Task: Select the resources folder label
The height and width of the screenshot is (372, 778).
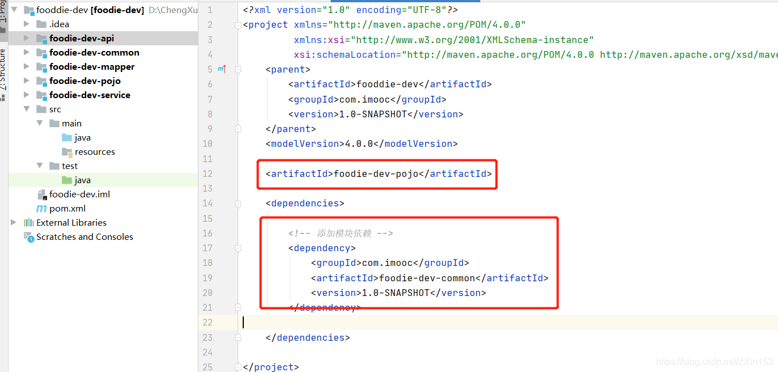Action: tap(95, 151)
